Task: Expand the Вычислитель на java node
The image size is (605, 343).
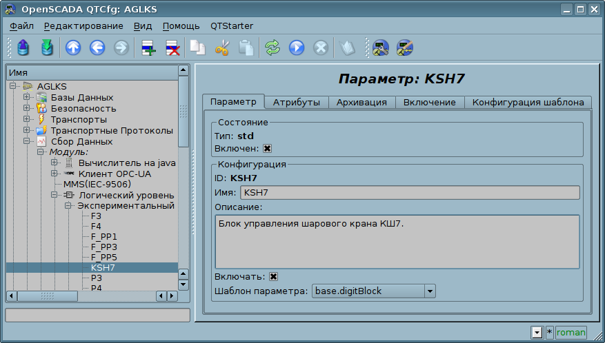Action: tap(54, 163)
